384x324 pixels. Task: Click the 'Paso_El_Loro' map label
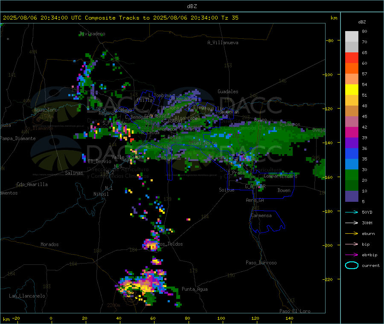[x=295, y=311]
